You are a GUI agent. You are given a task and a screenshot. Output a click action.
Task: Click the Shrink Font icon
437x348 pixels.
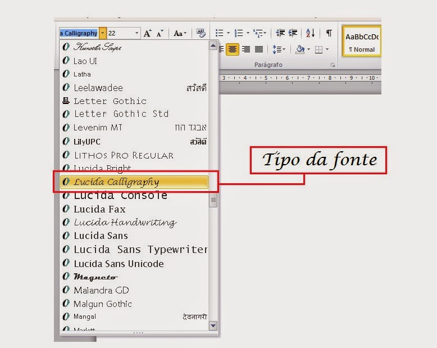pyautogui.click(x=160, y=33)
